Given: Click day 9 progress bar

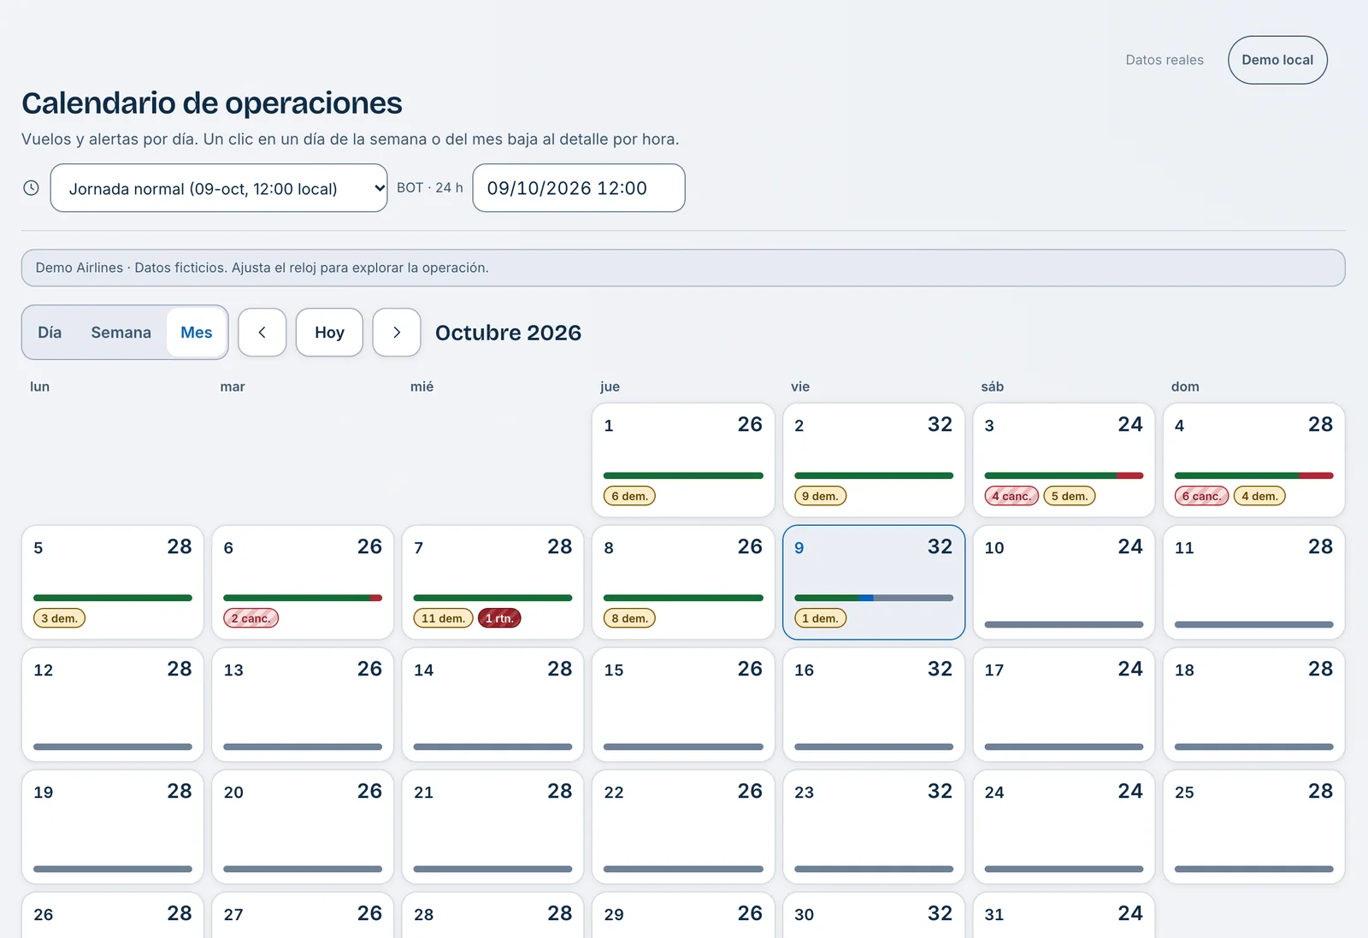Looking at the screenshot, I should tap(874, 598).
